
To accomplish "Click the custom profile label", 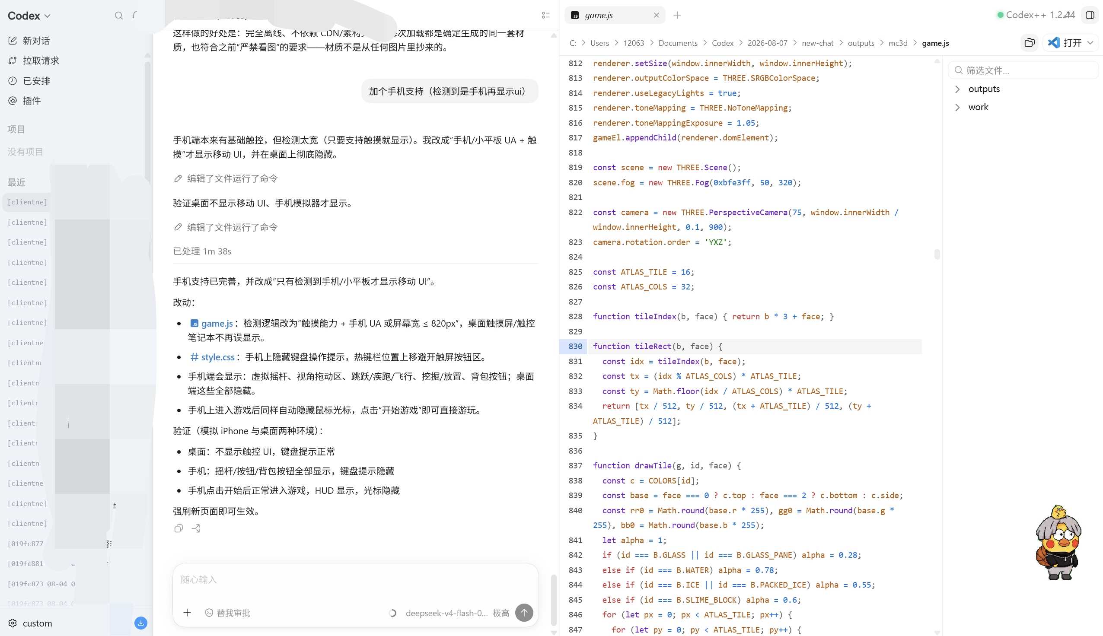I will (37, 623).
